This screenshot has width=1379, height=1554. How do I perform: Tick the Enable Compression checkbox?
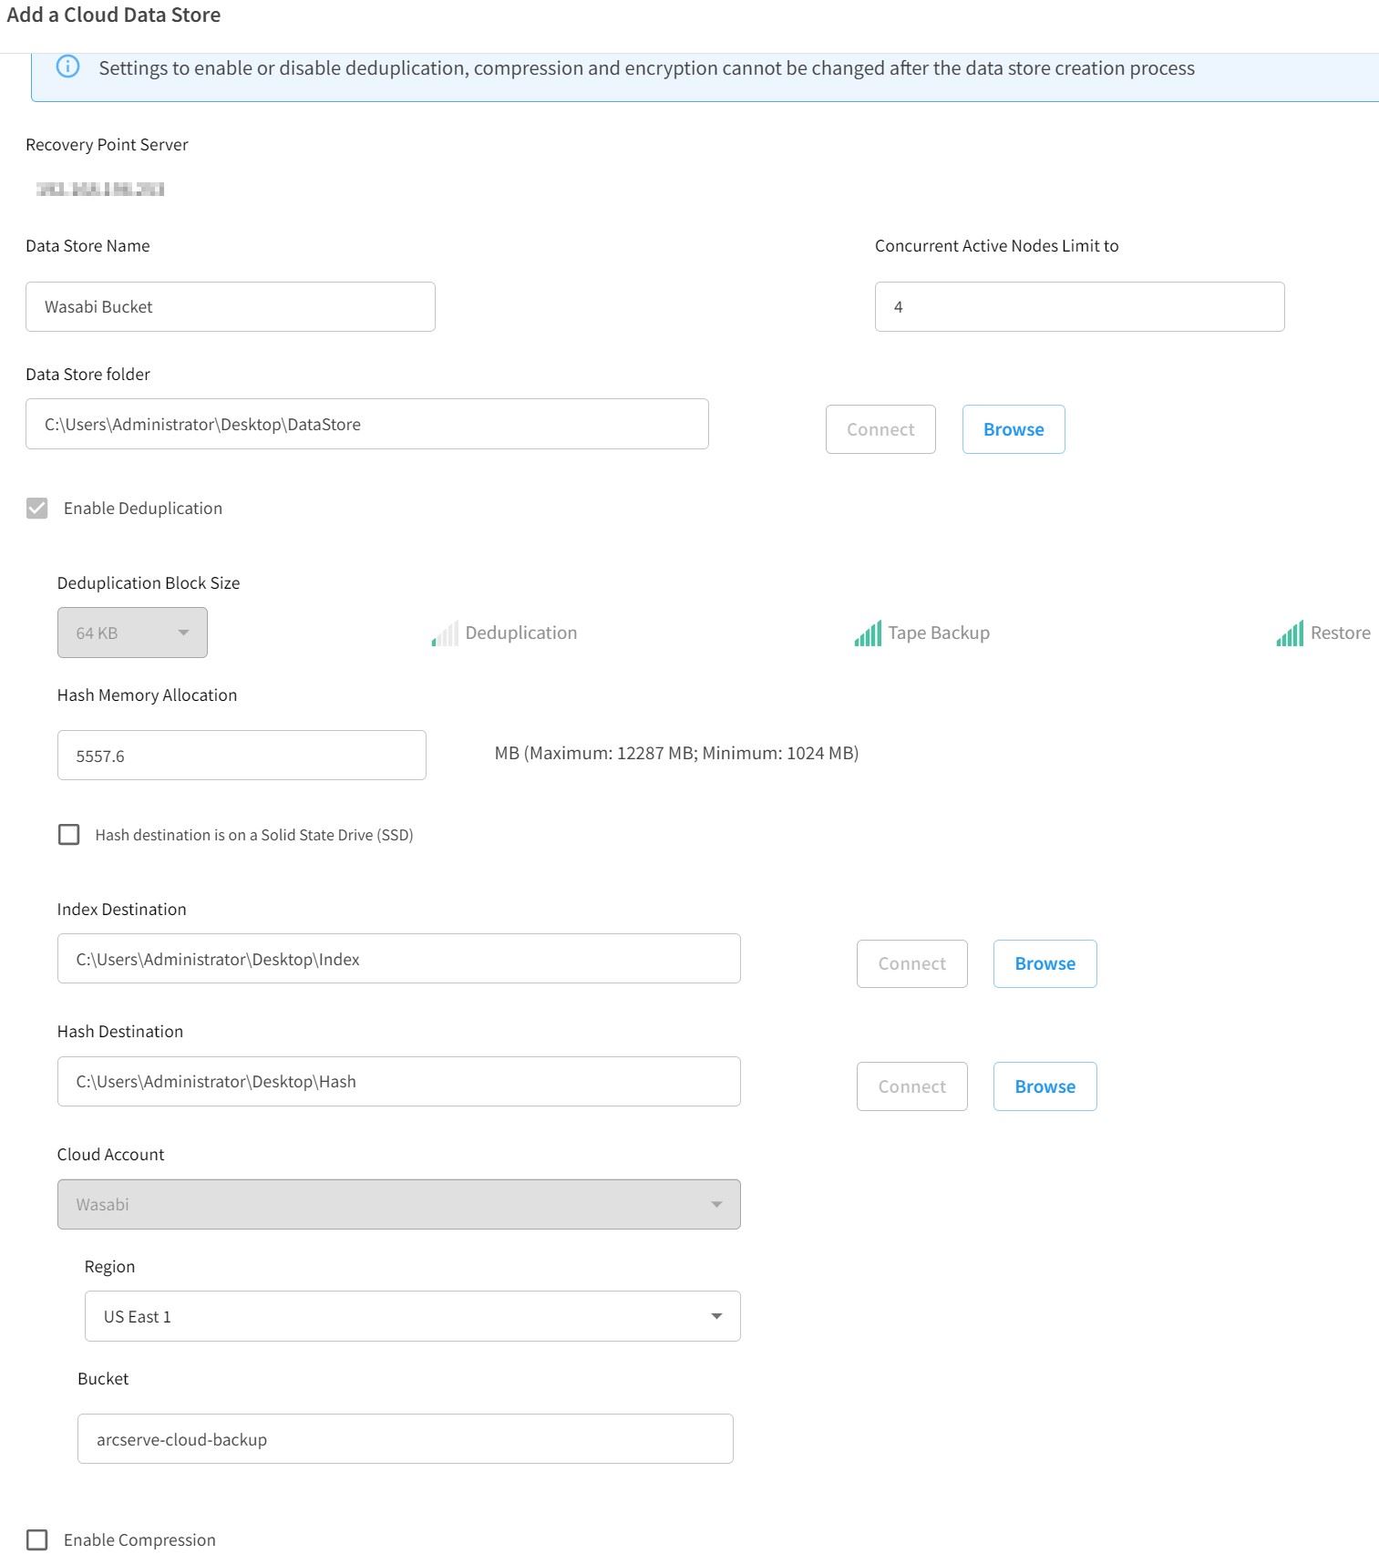[37, 1539]
